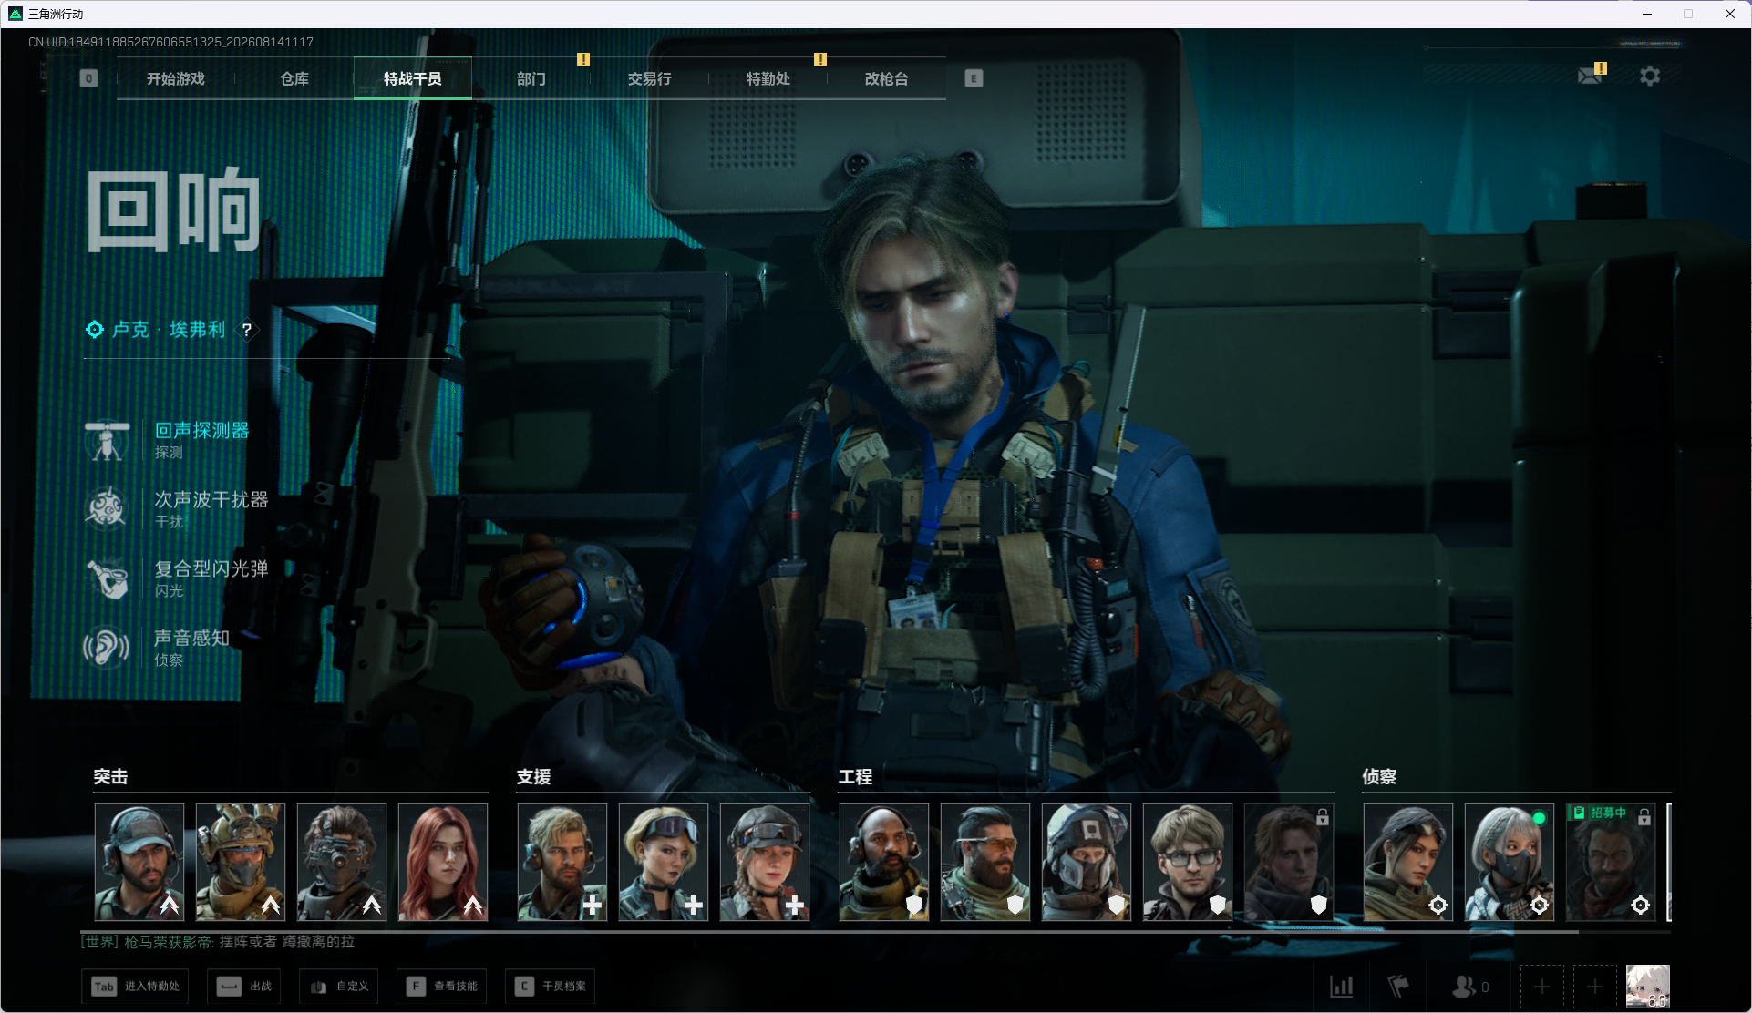Select the locked 工程 operator portrait
The height and width of the screenshot is (1013, 1752).
coord(1289,862)
